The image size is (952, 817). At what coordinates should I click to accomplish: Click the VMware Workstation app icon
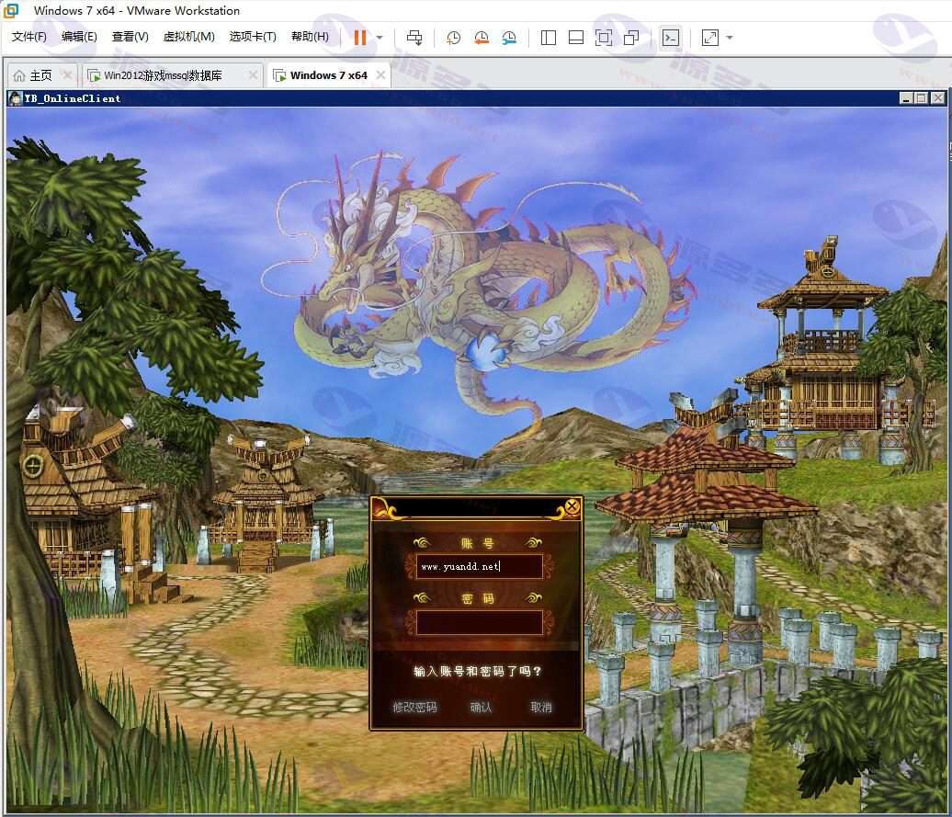click(x=11, y=10)
